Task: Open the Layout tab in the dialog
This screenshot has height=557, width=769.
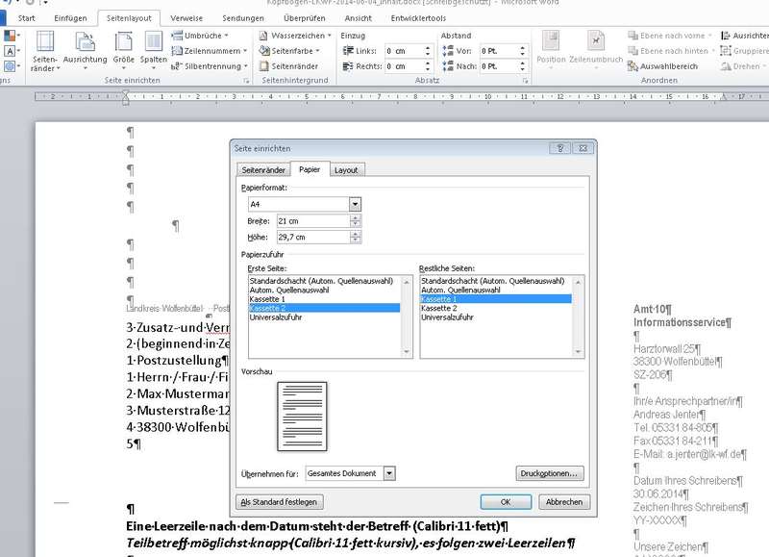Action: coord(346,170)
